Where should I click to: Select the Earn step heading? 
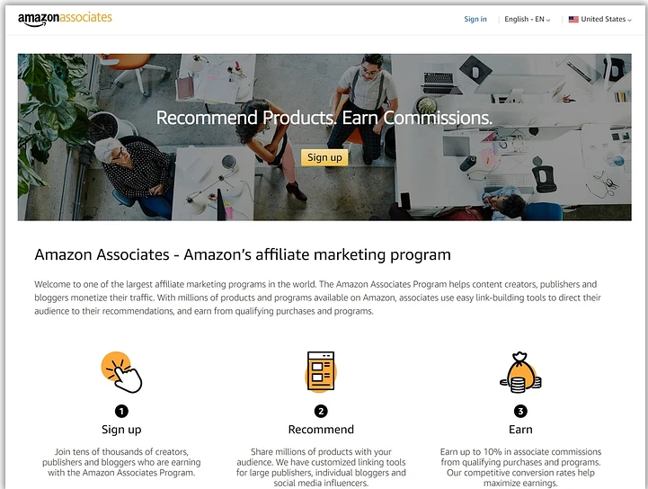tap(520, 430)
